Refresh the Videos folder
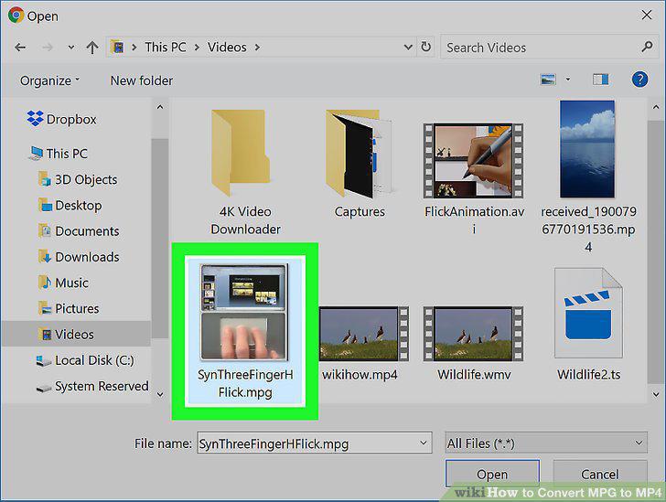 click(x=425, y=47)
